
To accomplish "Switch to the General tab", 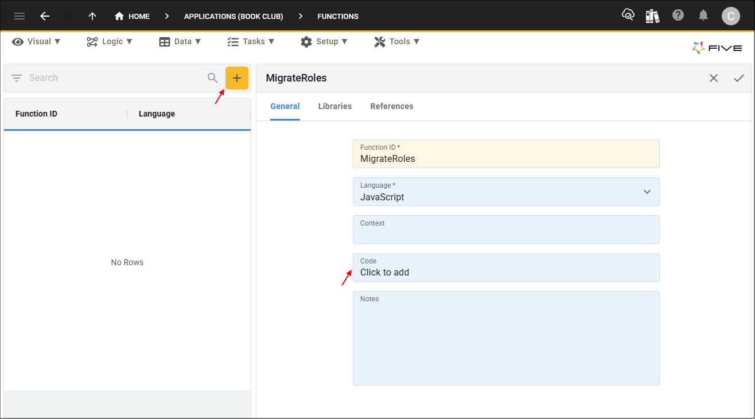I will pos(285,106).
